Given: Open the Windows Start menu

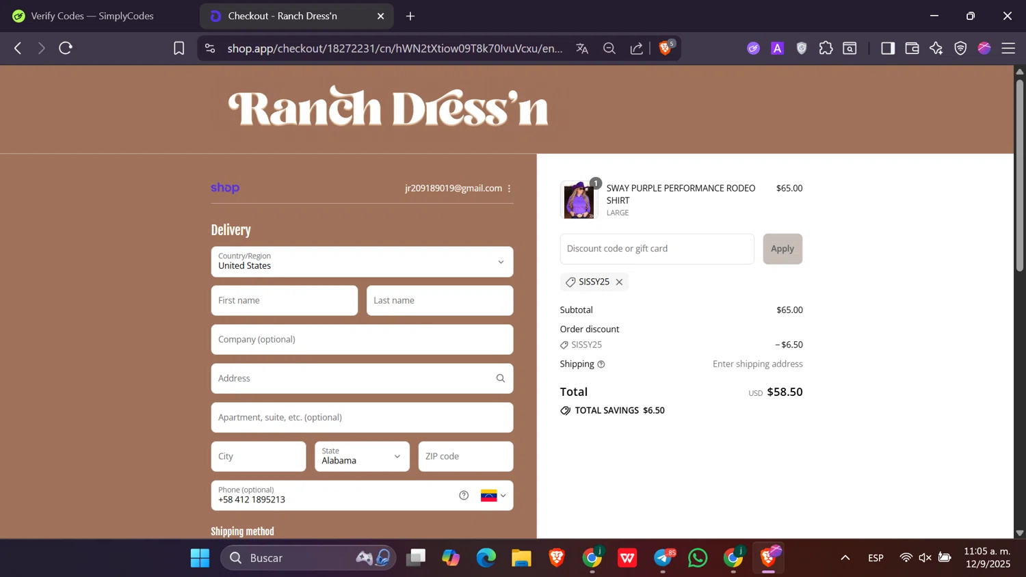Looking at the screenshot, I should (200, 559).
